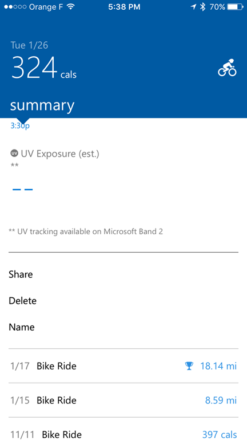Tap the 324 cals total

coord(43,68)
